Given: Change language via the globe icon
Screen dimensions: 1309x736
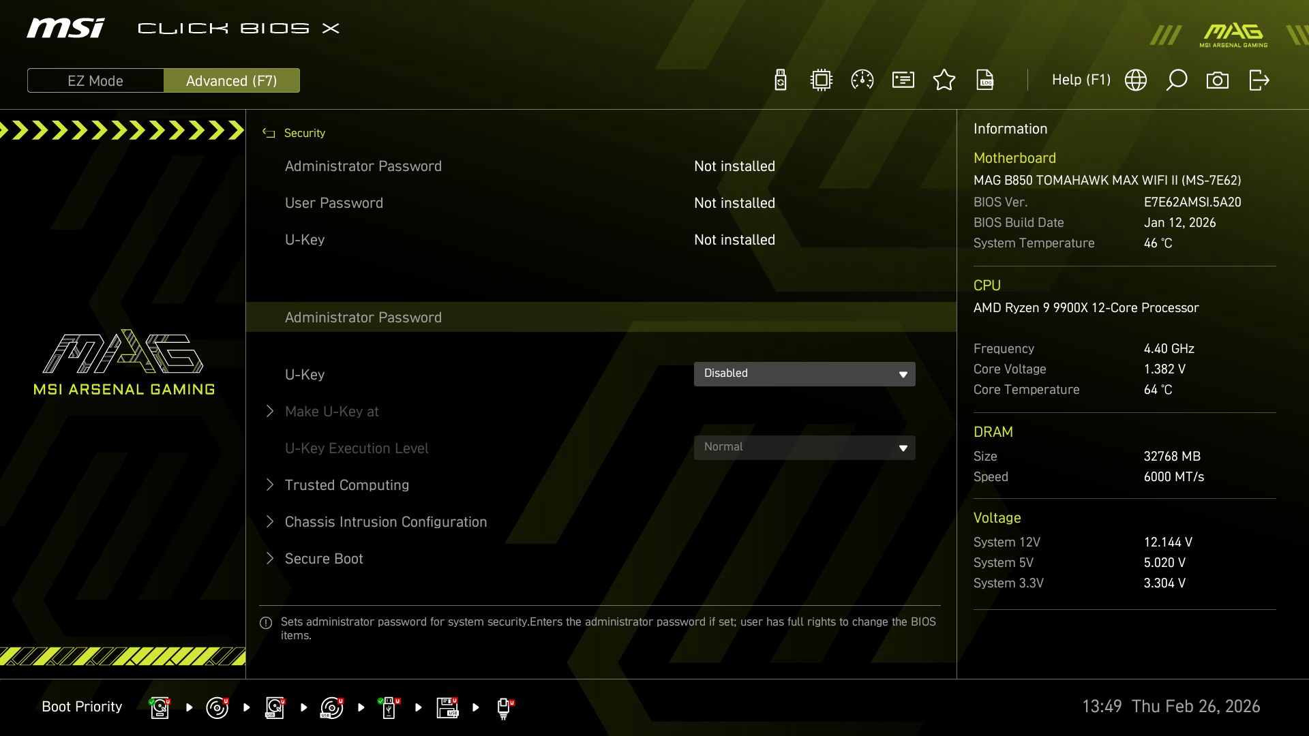Looking at the screenshot, I should tap(1135, 80).
